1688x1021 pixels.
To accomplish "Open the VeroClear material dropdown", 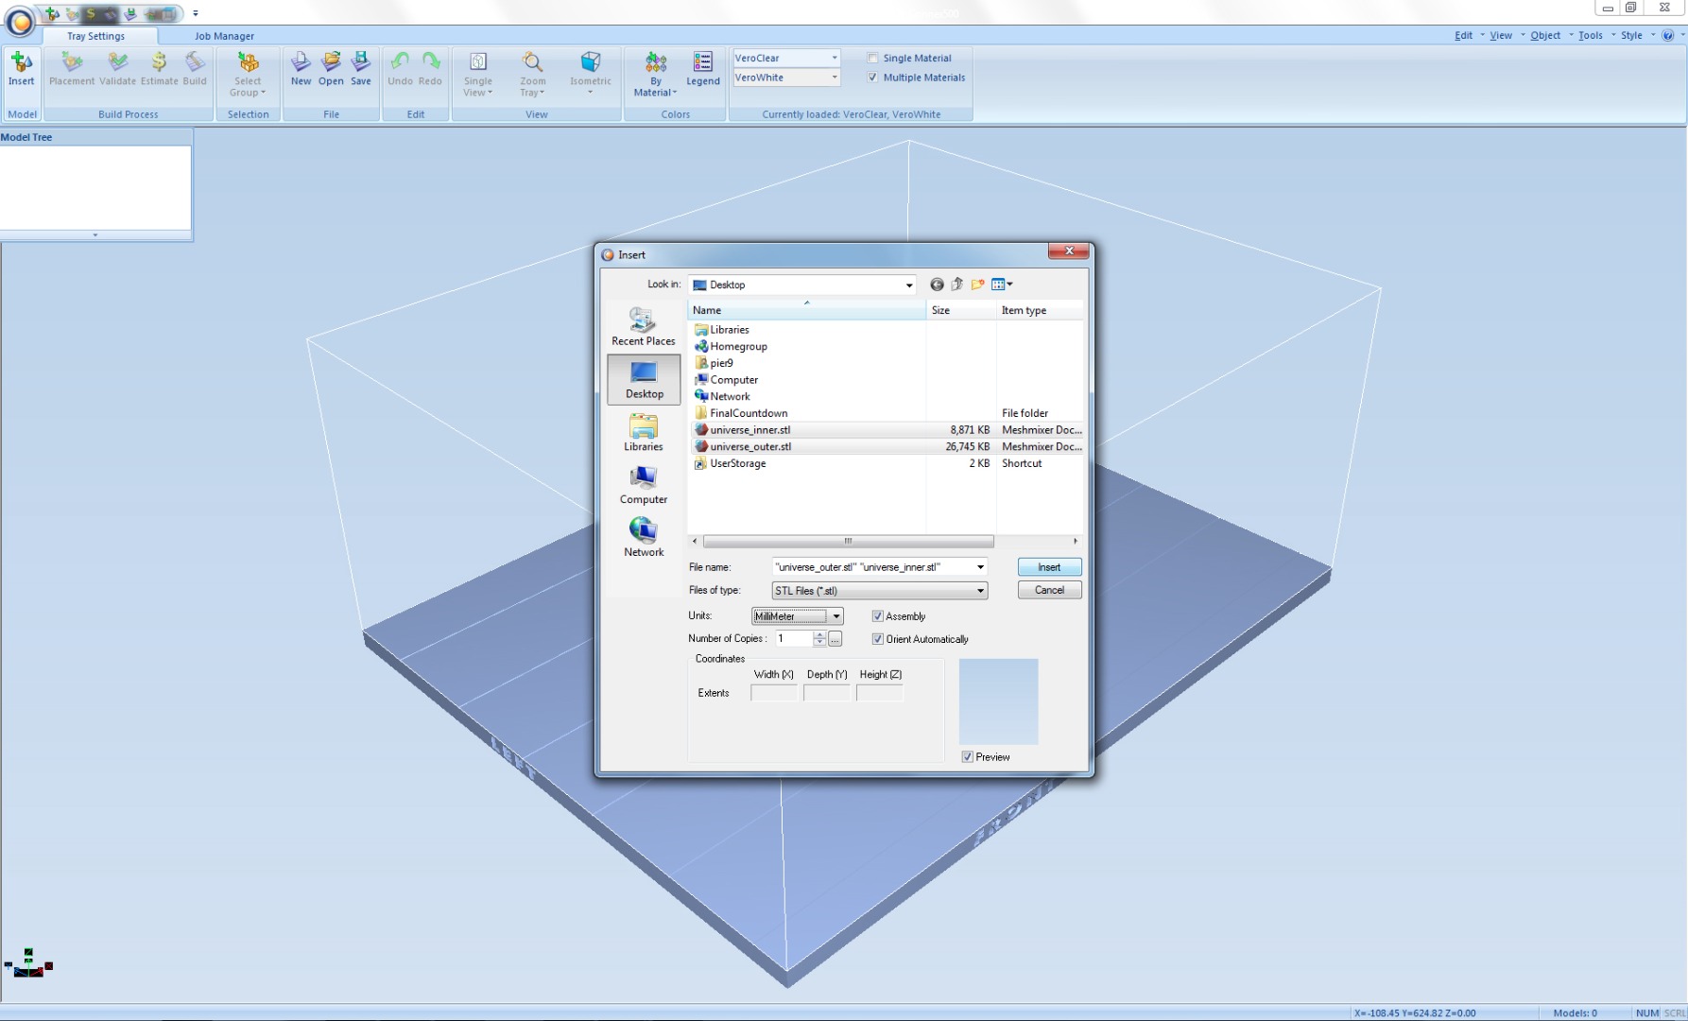I will [x=834, y=58].
